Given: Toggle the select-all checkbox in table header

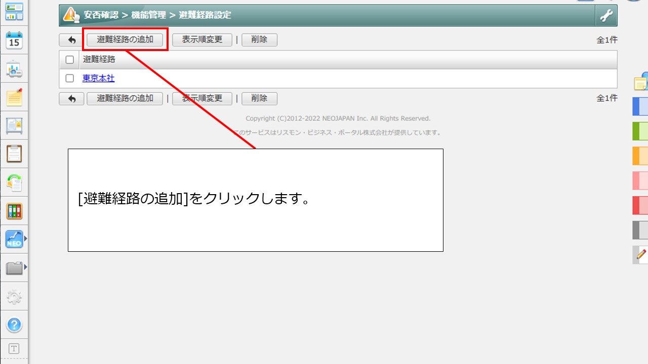Looking at the screenshot, I should coord(70,60).
